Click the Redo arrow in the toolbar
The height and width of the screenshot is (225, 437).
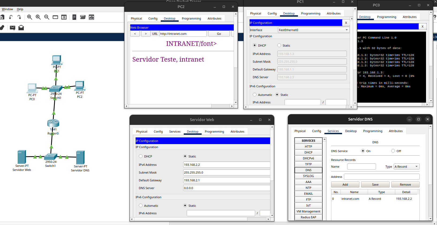click(x=19, y=17)
